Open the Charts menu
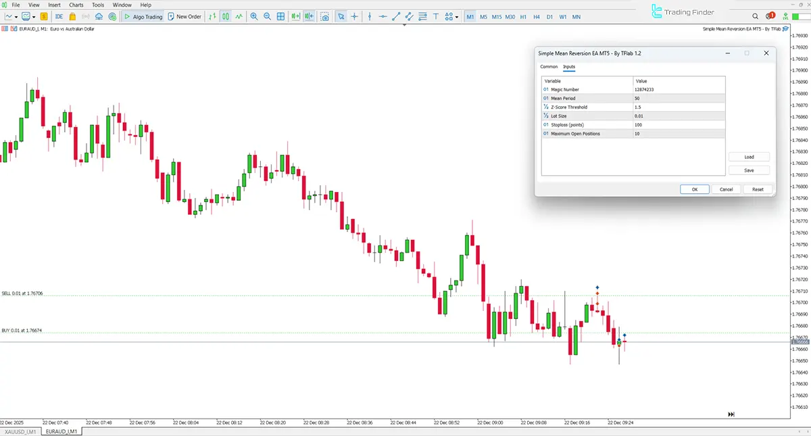 (75, 4)
